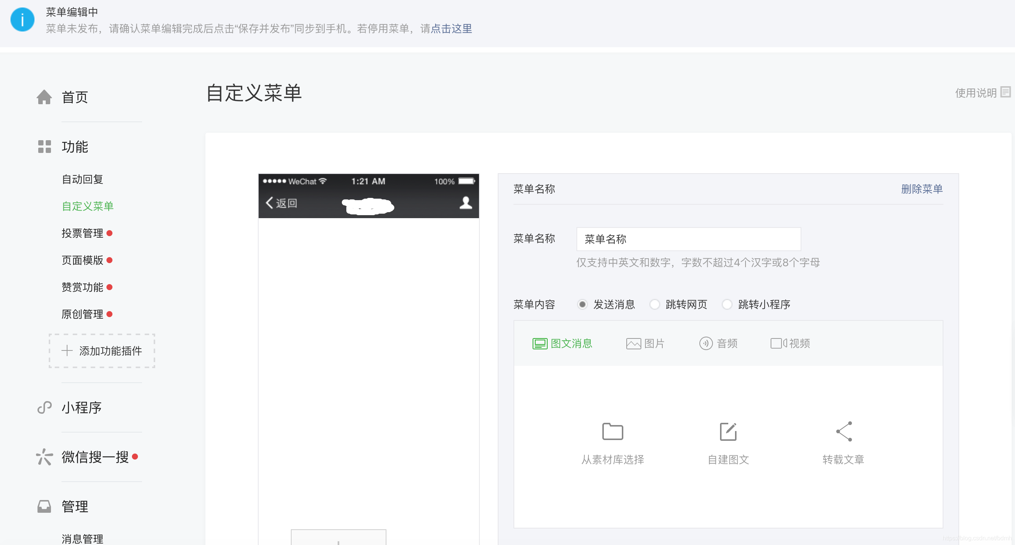Tap the 返回 back chevron in preview
Screen dimensions: 1015x545
click(x=269, y=202)
